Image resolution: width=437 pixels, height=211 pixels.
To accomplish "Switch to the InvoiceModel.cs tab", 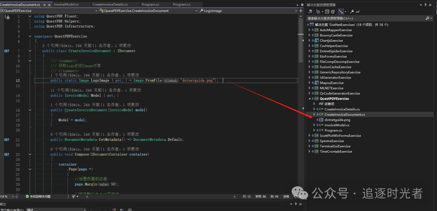I will [66, 4].
